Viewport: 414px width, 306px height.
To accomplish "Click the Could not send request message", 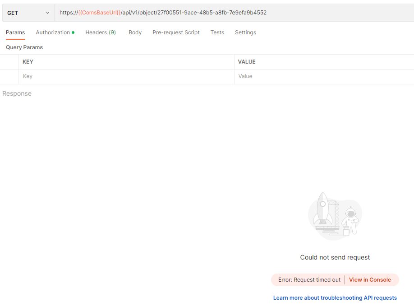I will pyautogui.click(x=335, y=257).
